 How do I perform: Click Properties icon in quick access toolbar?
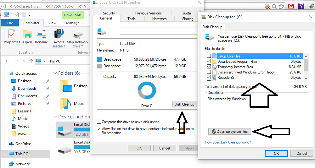coord(17,14)
